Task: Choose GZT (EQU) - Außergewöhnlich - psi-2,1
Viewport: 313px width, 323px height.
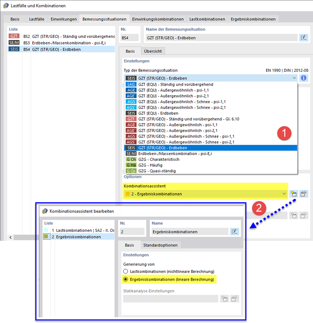Action: click(x=211, y=96)
